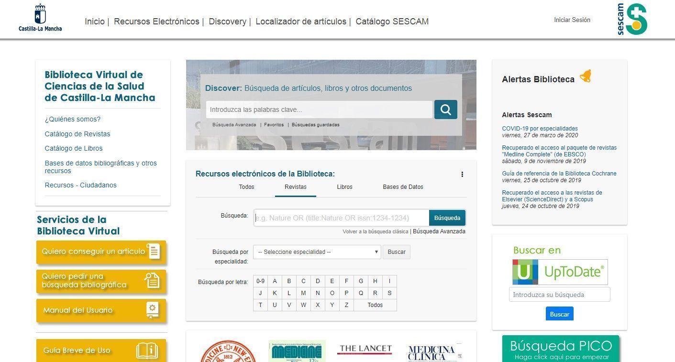Screen dimensions: 675x362
Task: Open the Favoritos link under Discover
Action: pos(274,125)
